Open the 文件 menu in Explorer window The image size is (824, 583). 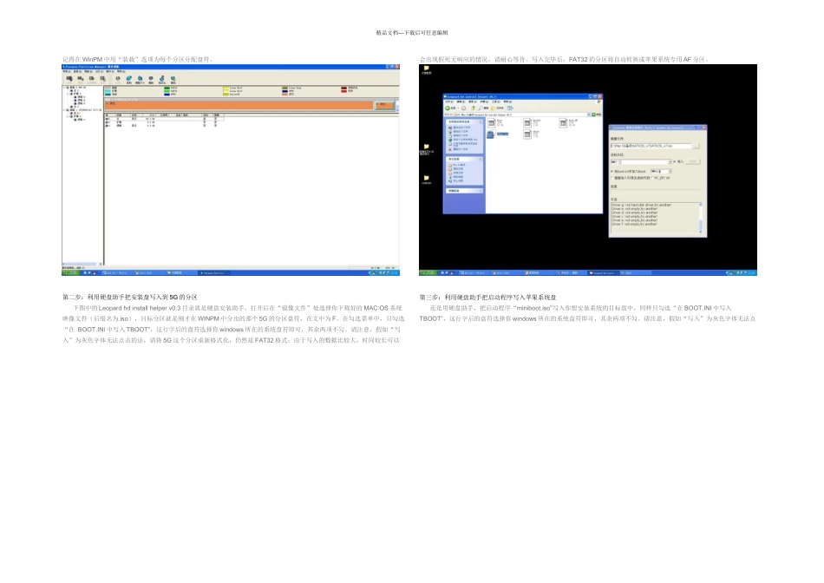point(449,102)
